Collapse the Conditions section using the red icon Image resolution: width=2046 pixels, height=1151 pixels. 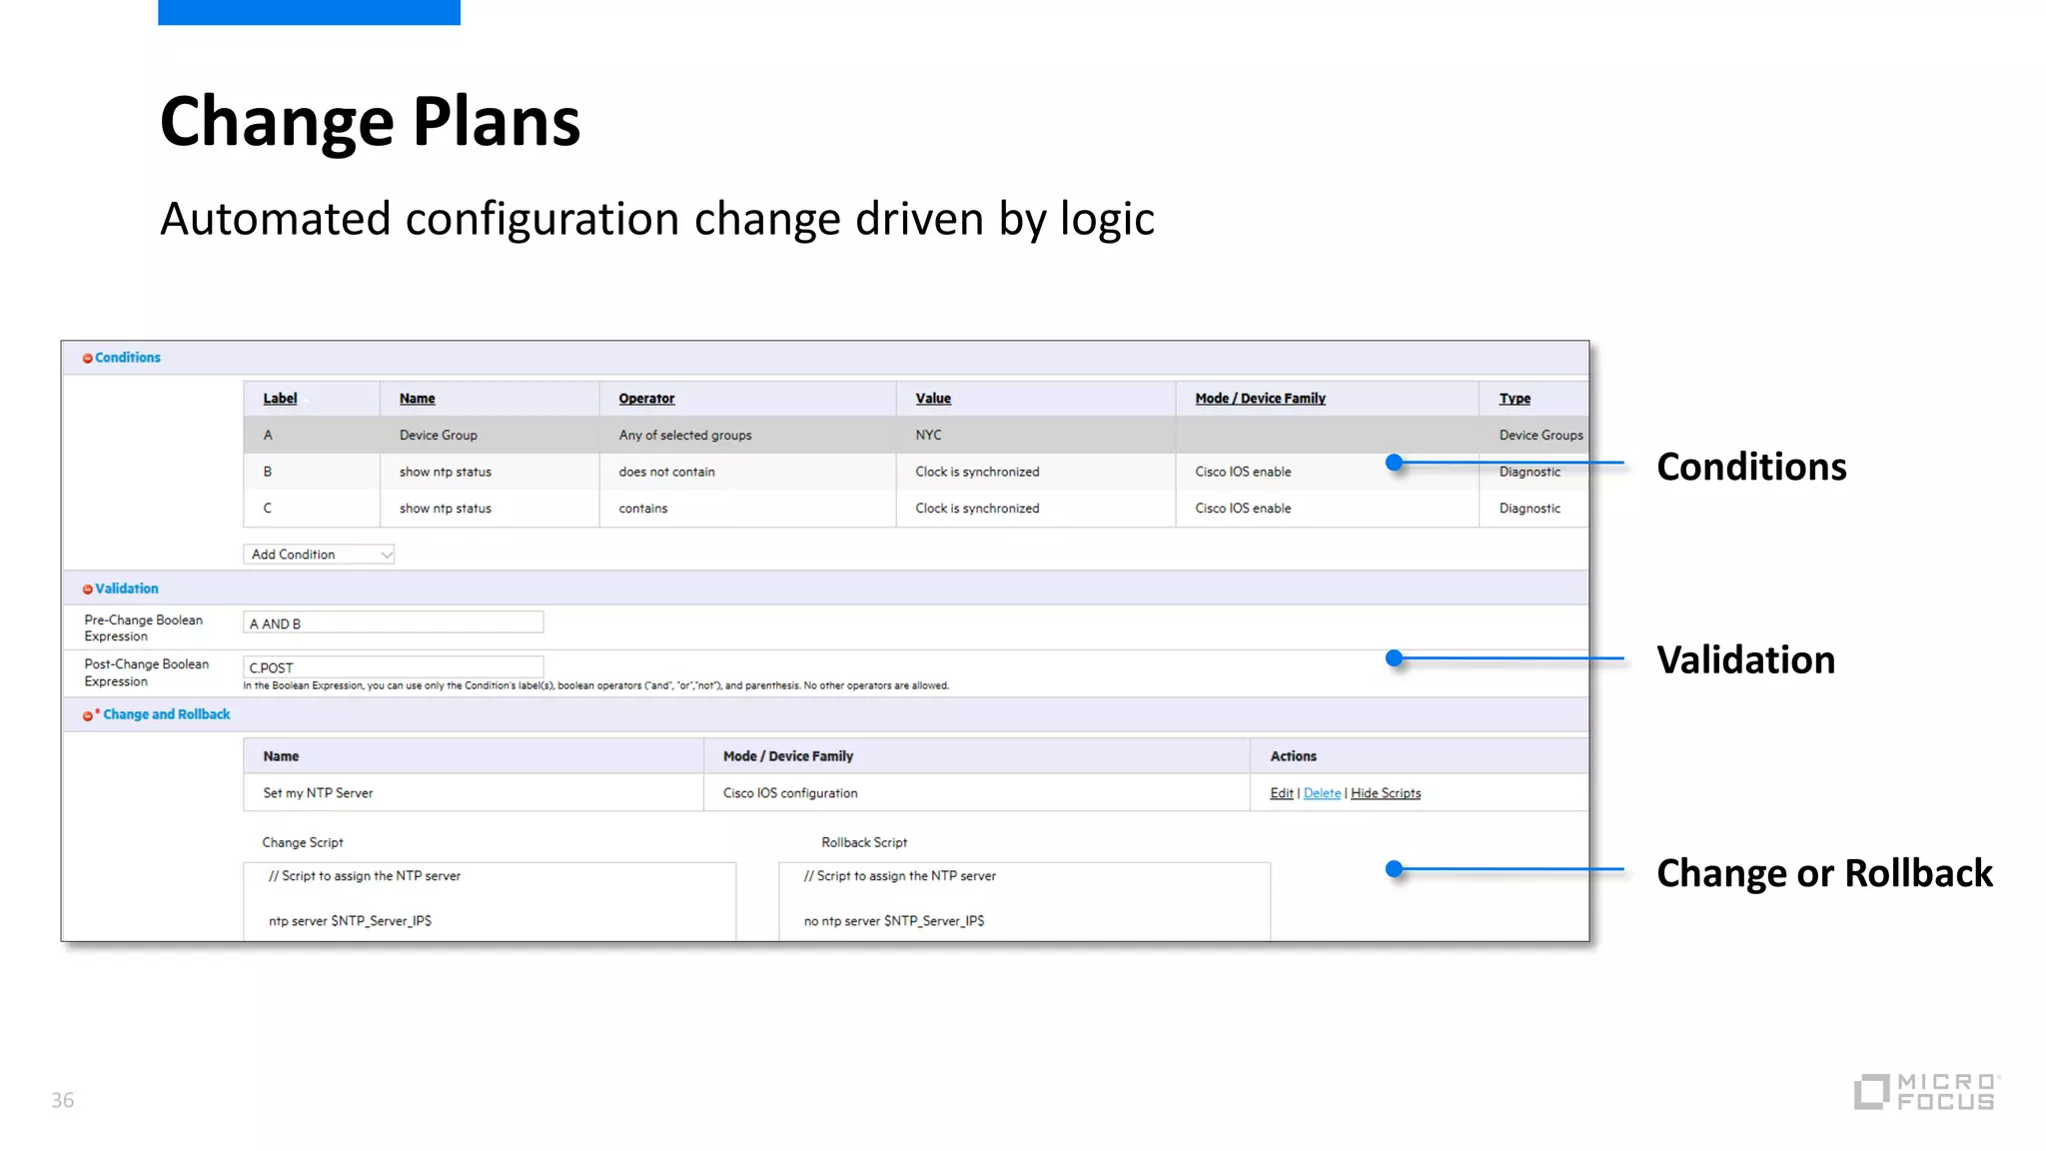coord(88,359)
